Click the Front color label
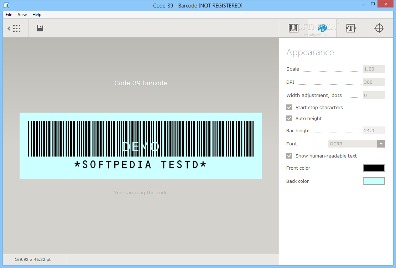396x268 pixels. (x=298, y=168)
